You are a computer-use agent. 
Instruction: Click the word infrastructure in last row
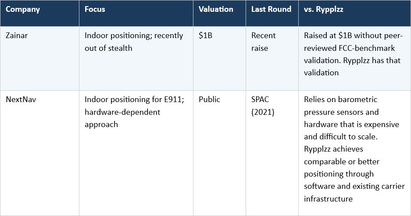(x=328, y=199)
